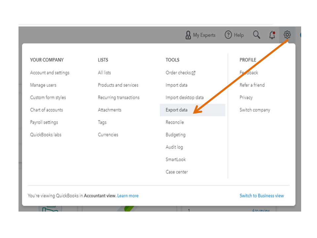Viewport: 317px width, 238px height.
Task: Open Reconcile tool
Action: (x=175, y=122)
